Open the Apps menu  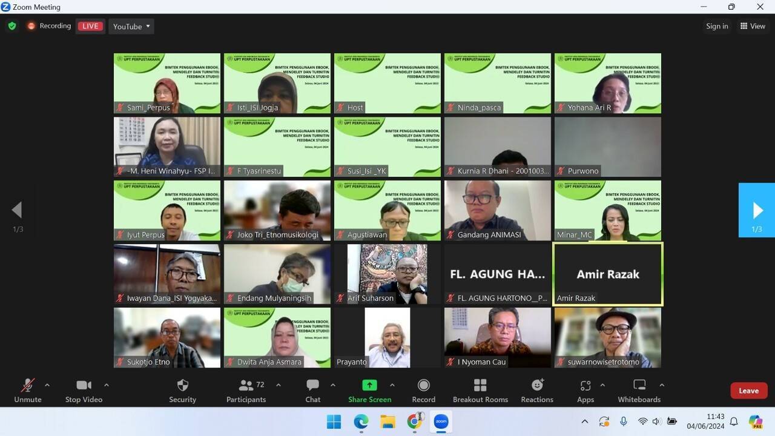coord(585,391)
